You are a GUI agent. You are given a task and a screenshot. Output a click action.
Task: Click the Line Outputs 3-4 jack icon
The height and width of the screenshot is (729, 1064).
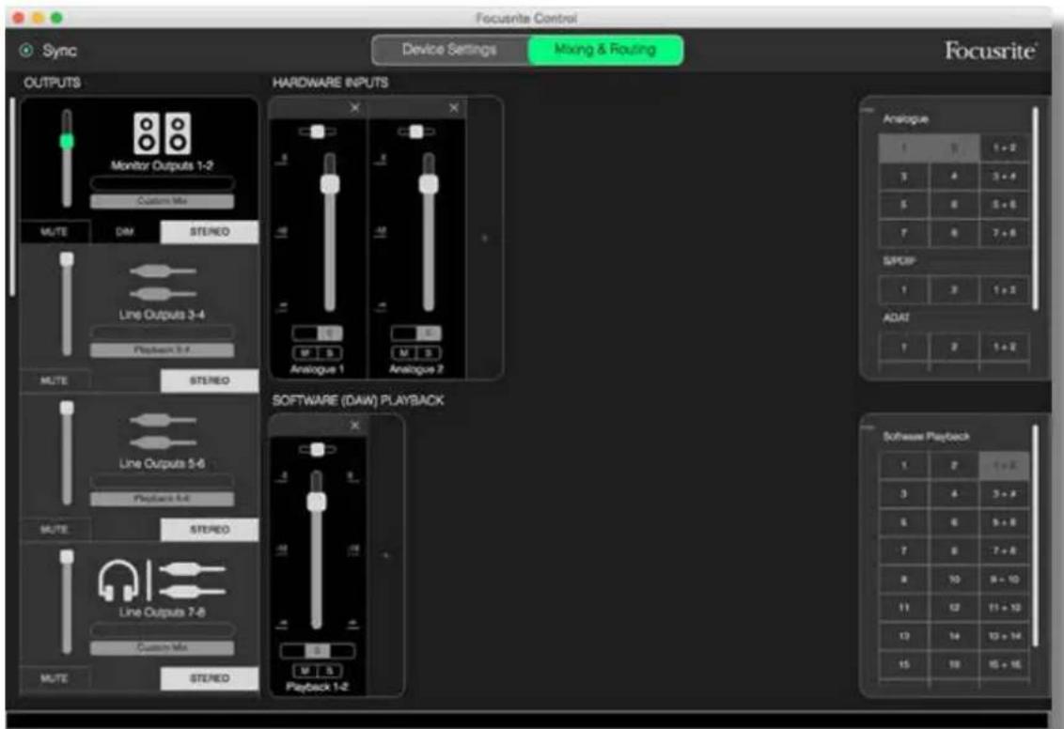[163, 282]
